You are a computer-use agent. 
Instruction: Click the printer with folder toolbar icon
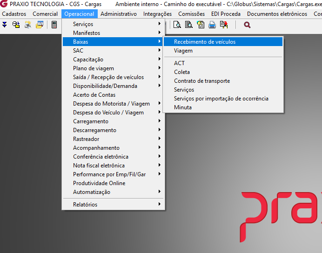point(28,25)
